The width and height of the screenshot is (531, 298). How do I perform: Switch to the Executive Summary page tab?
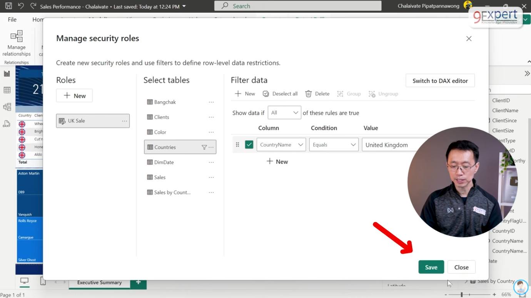(x=99, y=283)
